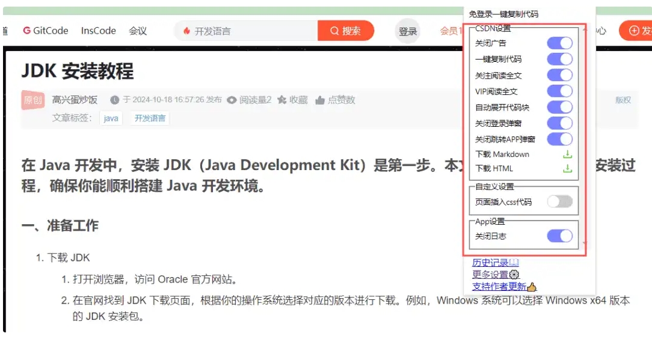The height and width of the screenshot is (345, 652).
Task: Click the 阅读量 eye icon
Action: [x=232, y=100]
